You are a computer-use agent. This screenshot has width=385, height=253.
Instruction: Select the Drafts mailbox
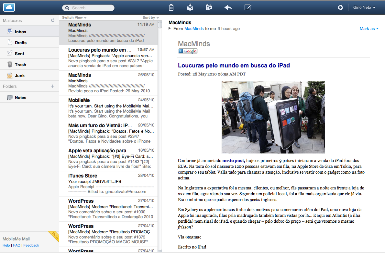(29, 42)
